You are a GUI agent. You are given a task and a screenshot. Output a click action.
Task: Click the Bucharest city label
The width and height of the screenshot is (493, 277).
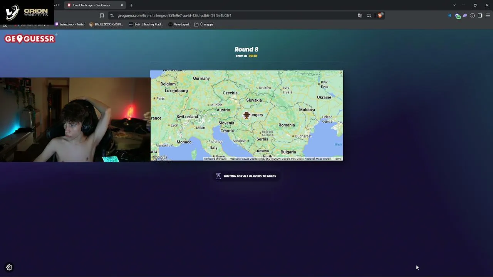[304, 136]
